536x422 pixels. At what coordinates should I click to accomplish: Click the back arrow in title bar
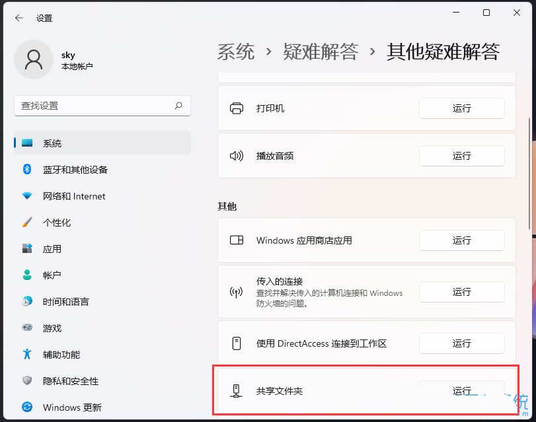(19, 18)
